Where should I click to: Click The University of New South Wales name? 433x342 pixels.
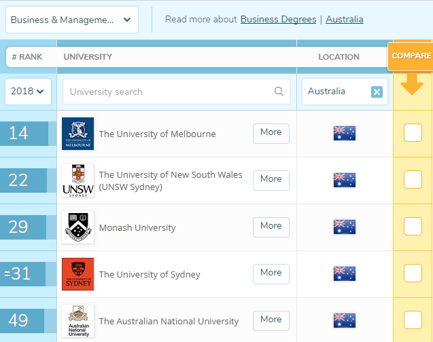[171, 180]
